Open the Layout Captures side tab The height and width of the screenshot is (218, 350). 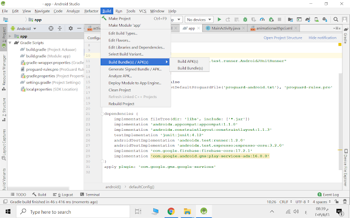[x=4, y=144]
